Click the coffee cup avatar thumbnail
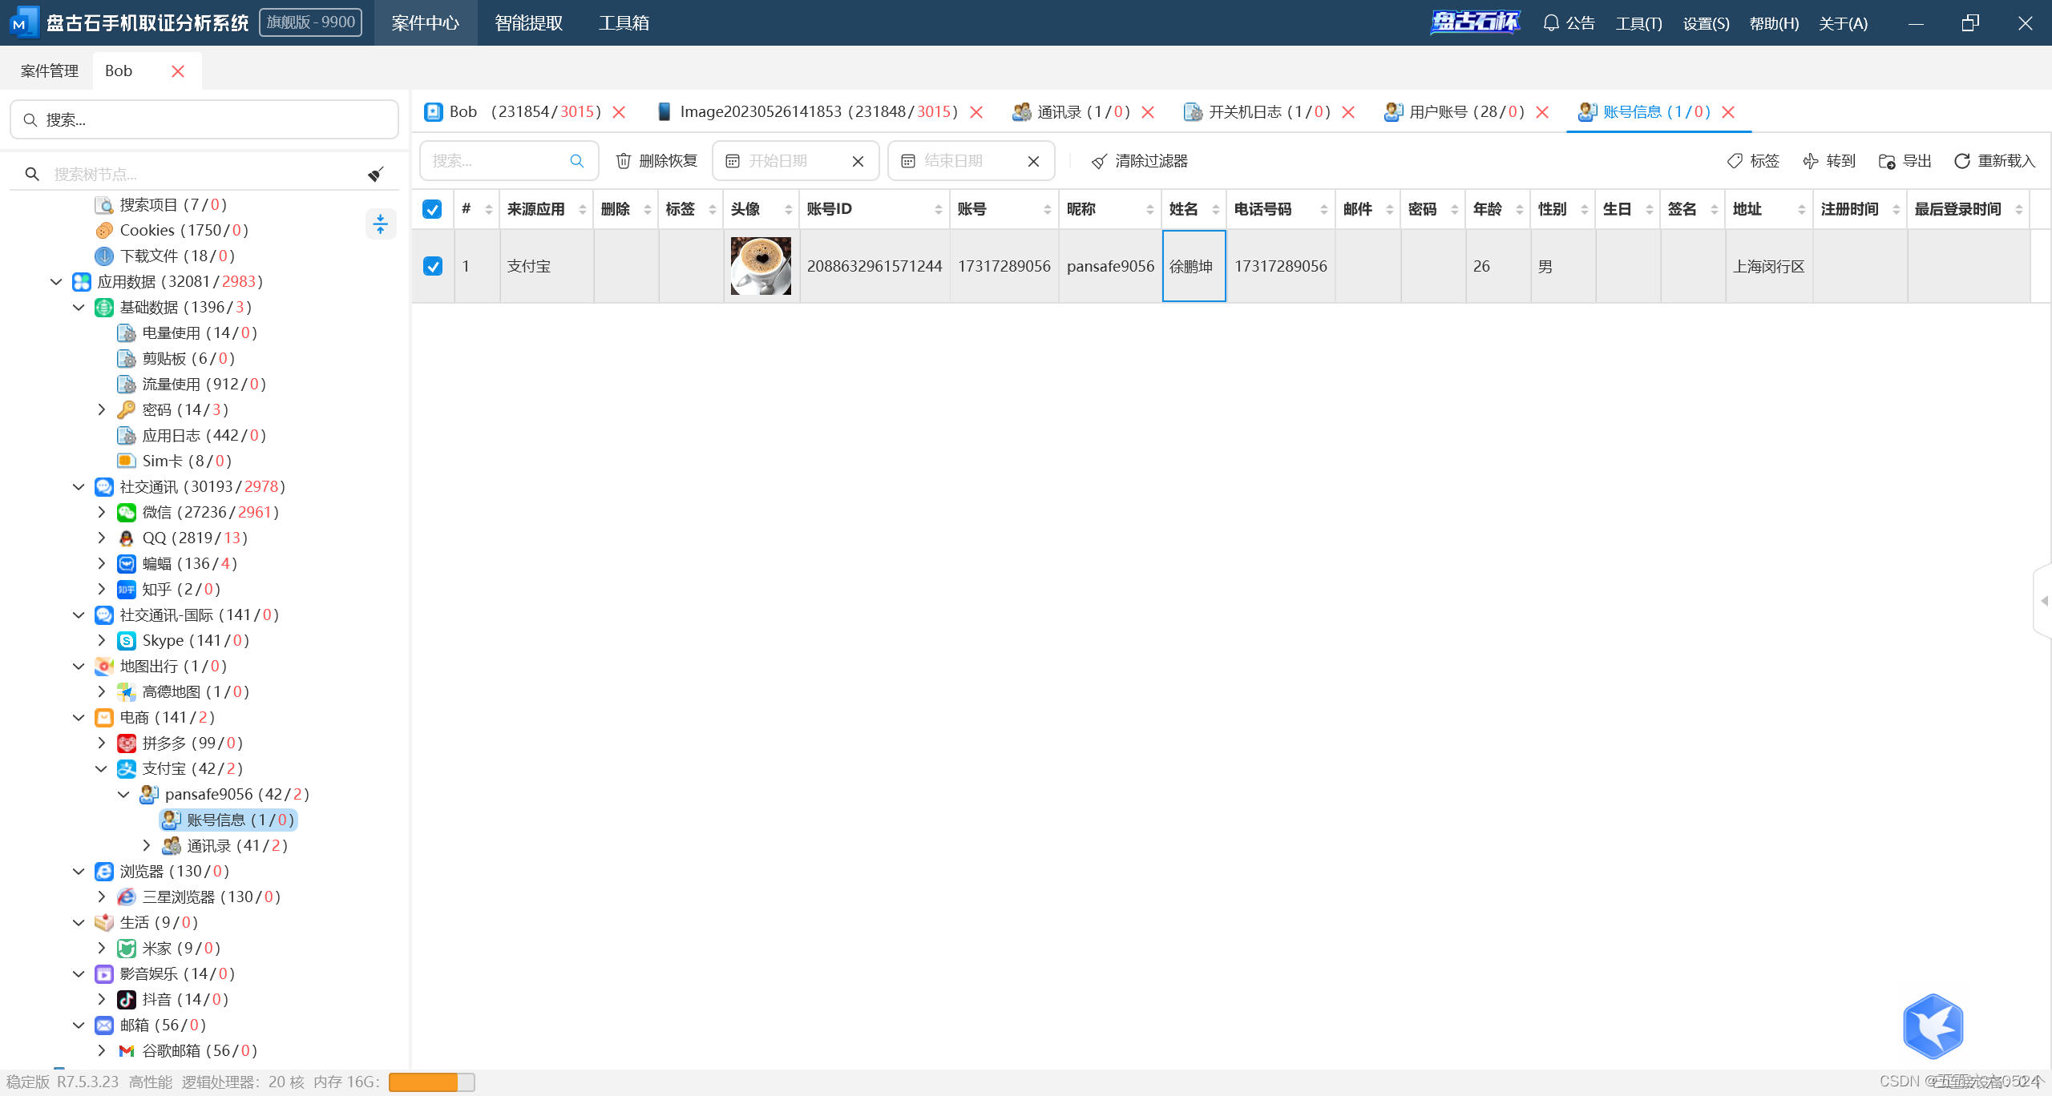The height and width of the screenshot is (1096, 2052). coord(761,266)
